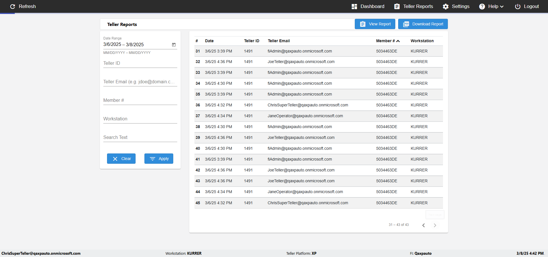This screenshot has width=548, height=257.
Task: Click the Teller Reports page title
Action: pos(122,24)
